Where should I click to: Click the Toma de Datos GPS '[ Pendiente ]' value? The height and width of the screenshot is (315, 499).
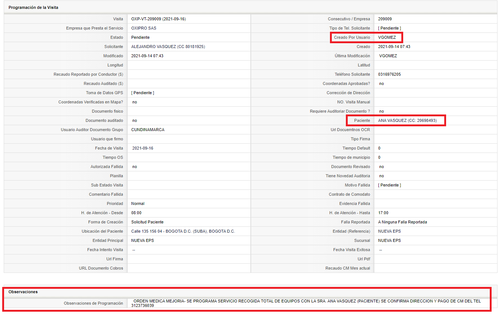coord(143,93)
